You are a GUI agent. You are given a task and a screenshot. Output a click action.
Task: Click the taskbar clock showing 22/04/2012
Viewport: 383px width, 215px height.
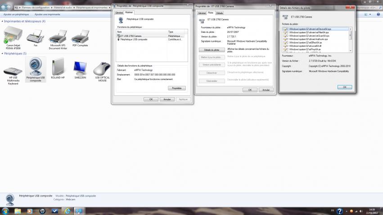372,211
